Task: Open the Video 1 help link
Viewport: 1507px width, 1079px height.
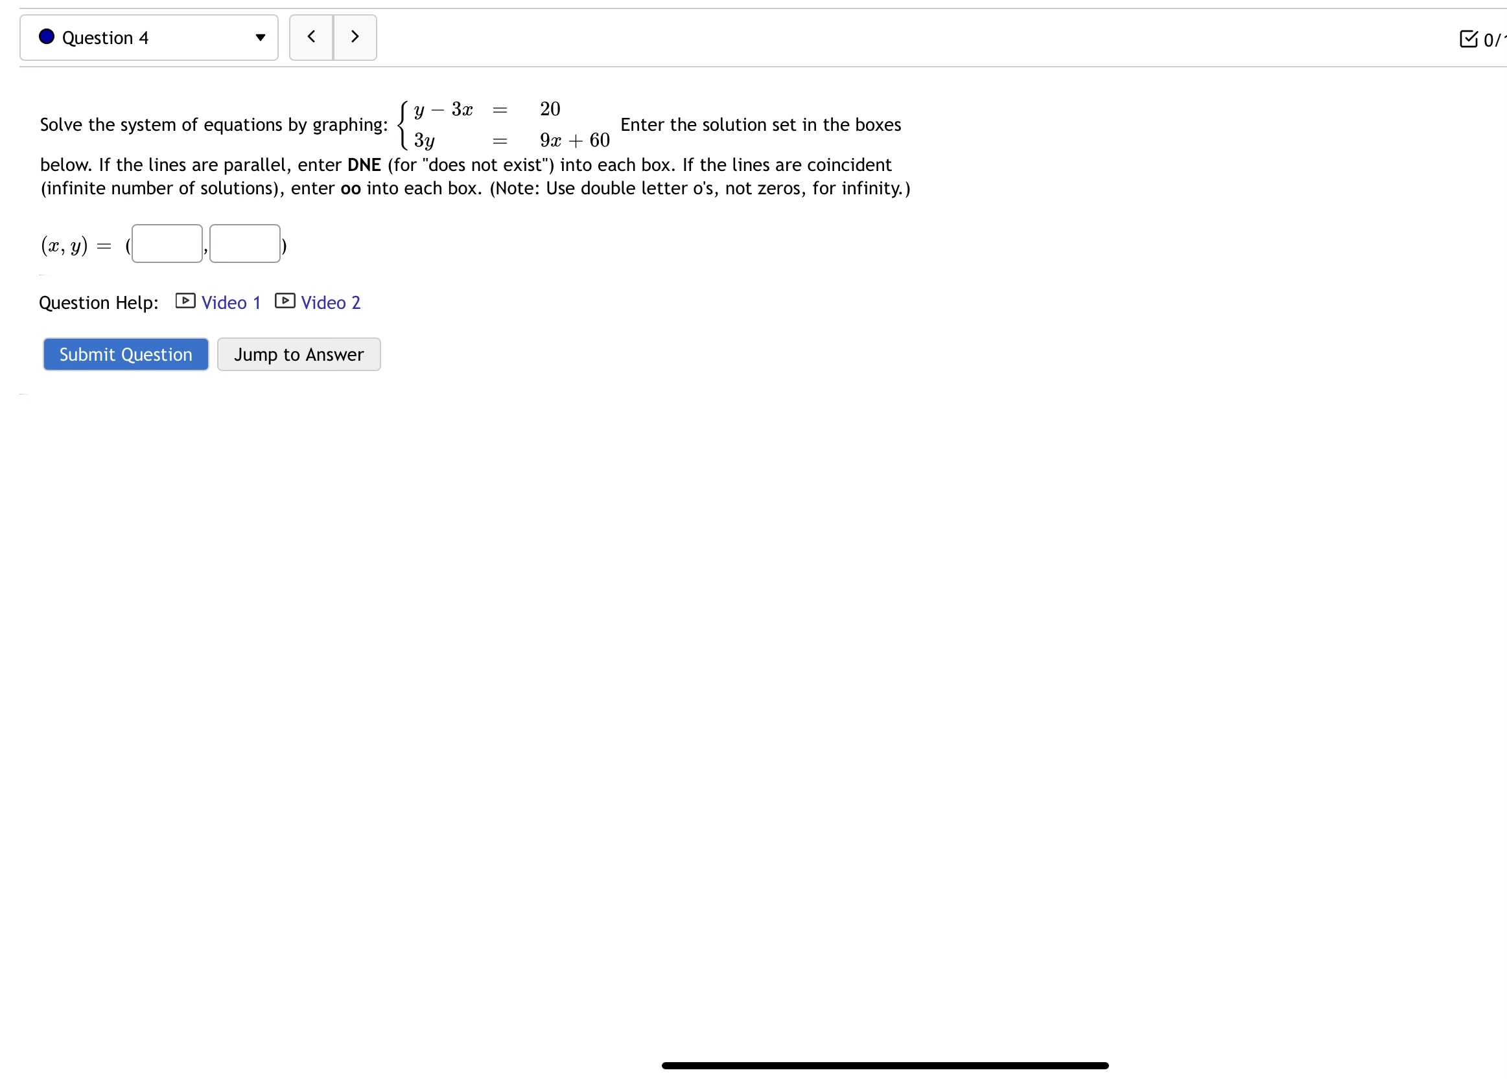Action: (231, 303)
